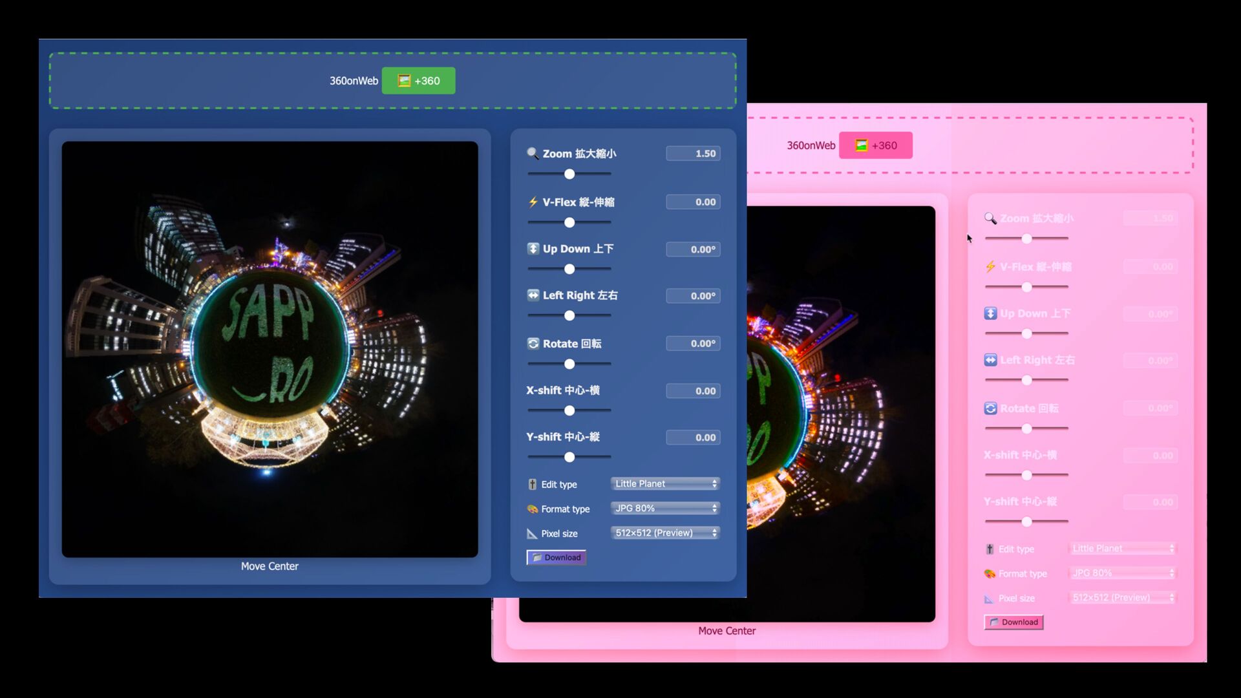Click the 360onWeb link in pink window
The height and width of the screenshot is (698, 1241).
click(x=811, y=145)
